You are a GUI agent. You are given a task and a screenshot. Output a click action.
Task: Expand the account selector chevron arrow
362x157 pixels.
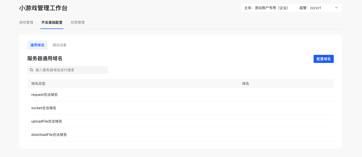click(336, 8)
